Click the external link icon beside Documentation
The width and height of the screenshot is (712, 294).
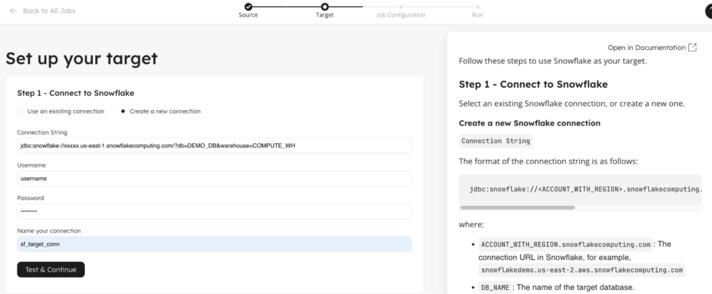point(692,47)
